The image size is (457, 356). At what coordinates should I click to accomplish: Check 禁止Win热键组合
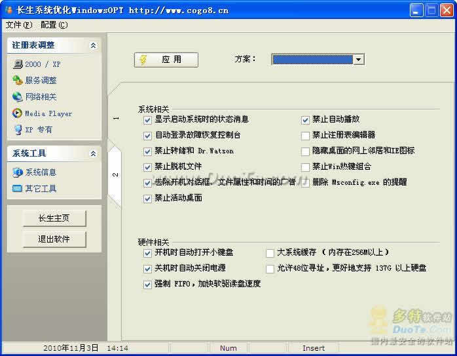pyautogui.click(x=306, y=167)
